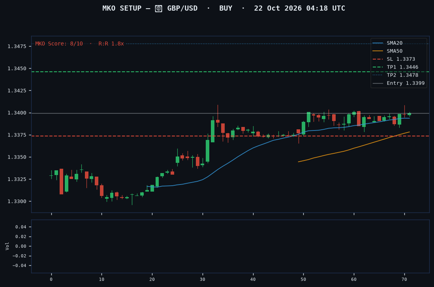Click the 0.04 volume axis label
Screen dimensions: 434x287
coord(21,227)
